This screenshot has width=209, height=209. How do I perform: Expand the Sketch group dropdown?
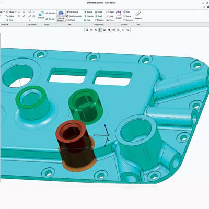coord(5,25)
